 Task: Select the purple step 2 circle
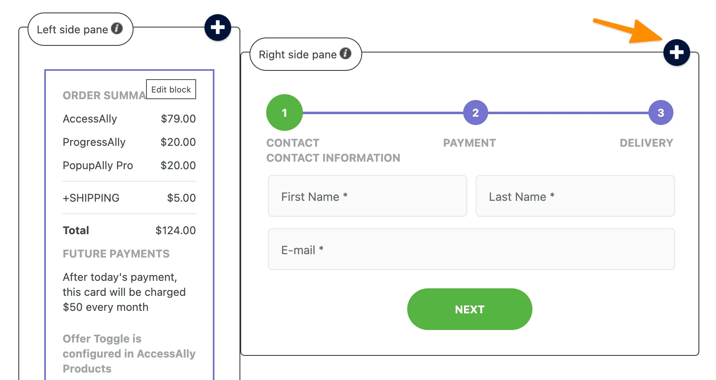[x=475, y=112]
